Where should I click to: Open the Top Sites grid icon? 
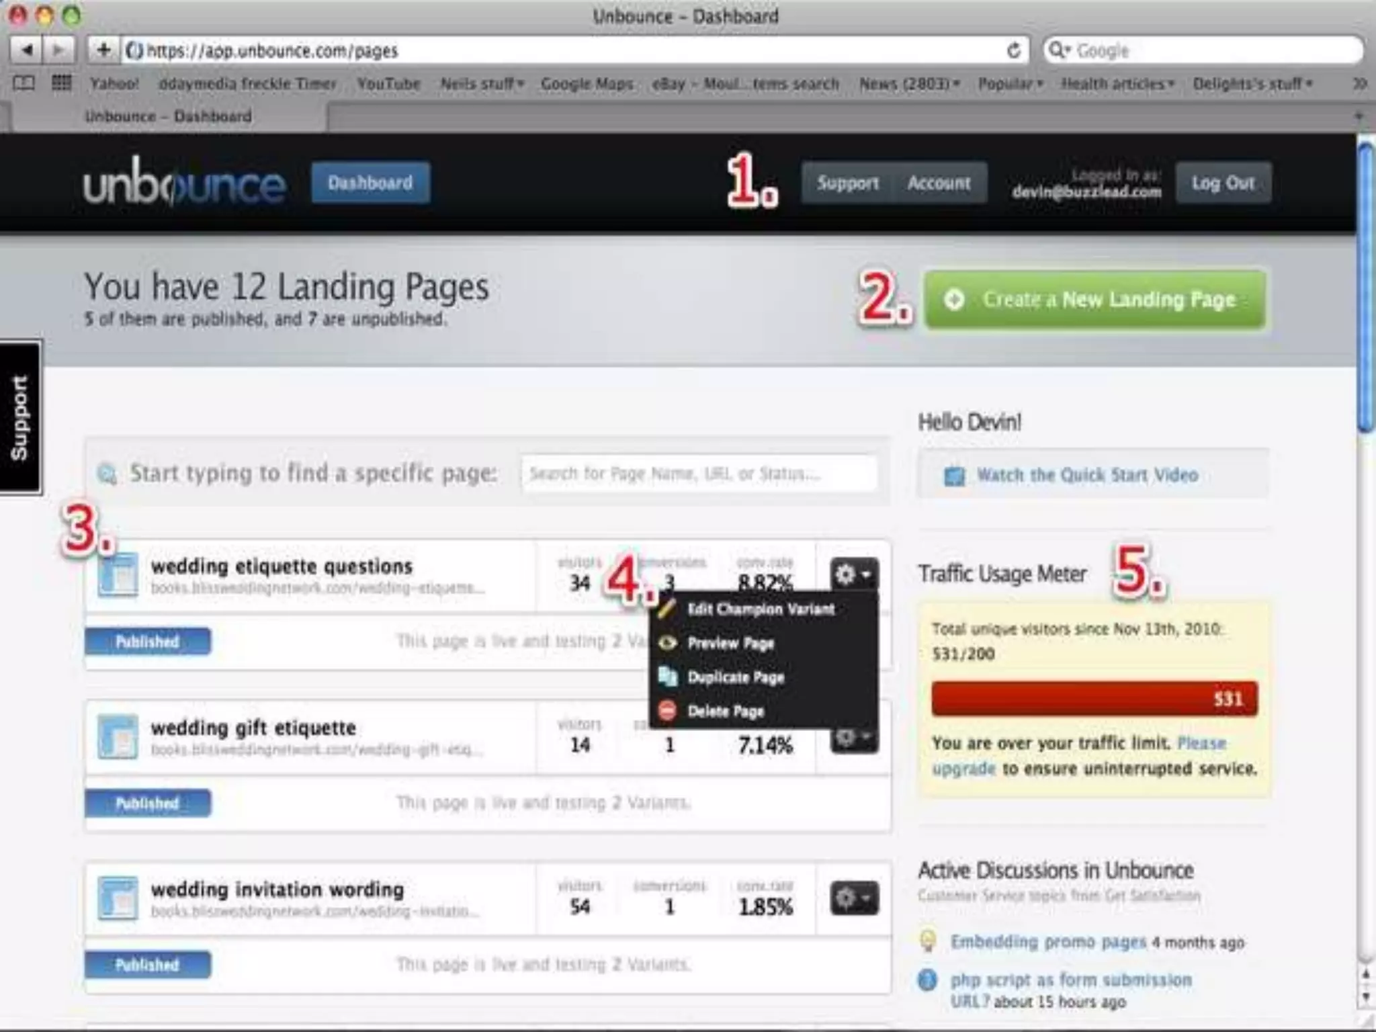point(61,83)
